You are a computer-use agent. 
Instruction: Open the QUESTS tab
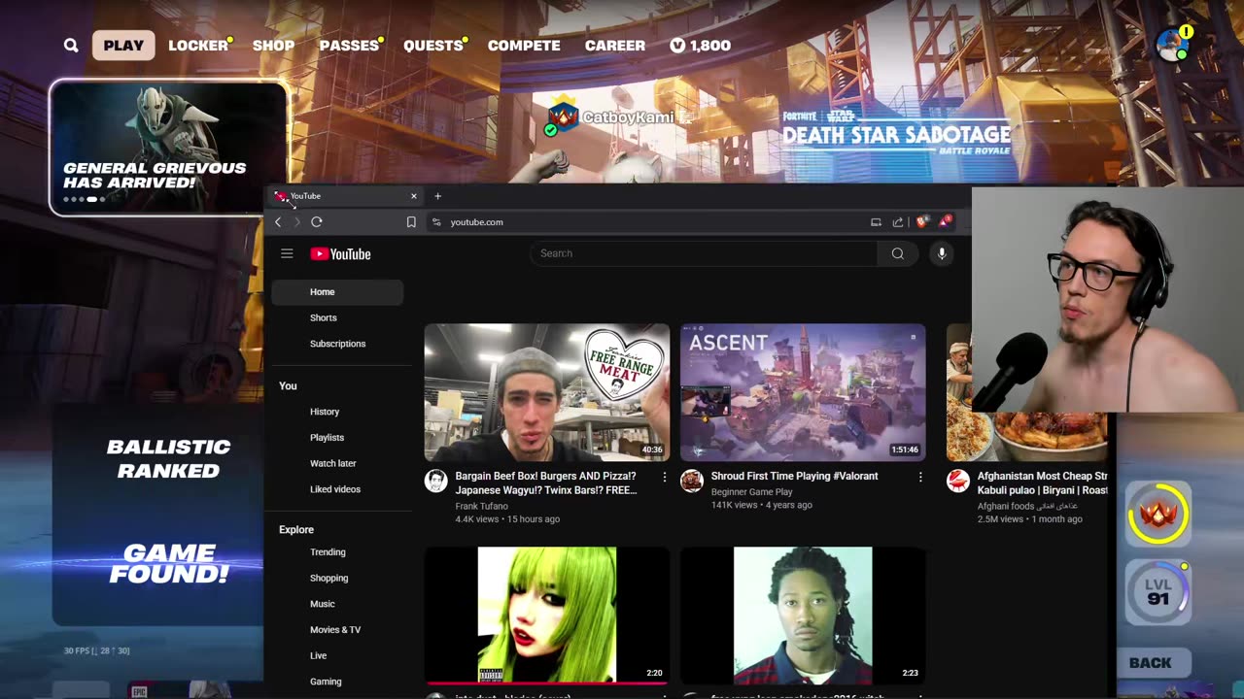(x=433, y=45)
